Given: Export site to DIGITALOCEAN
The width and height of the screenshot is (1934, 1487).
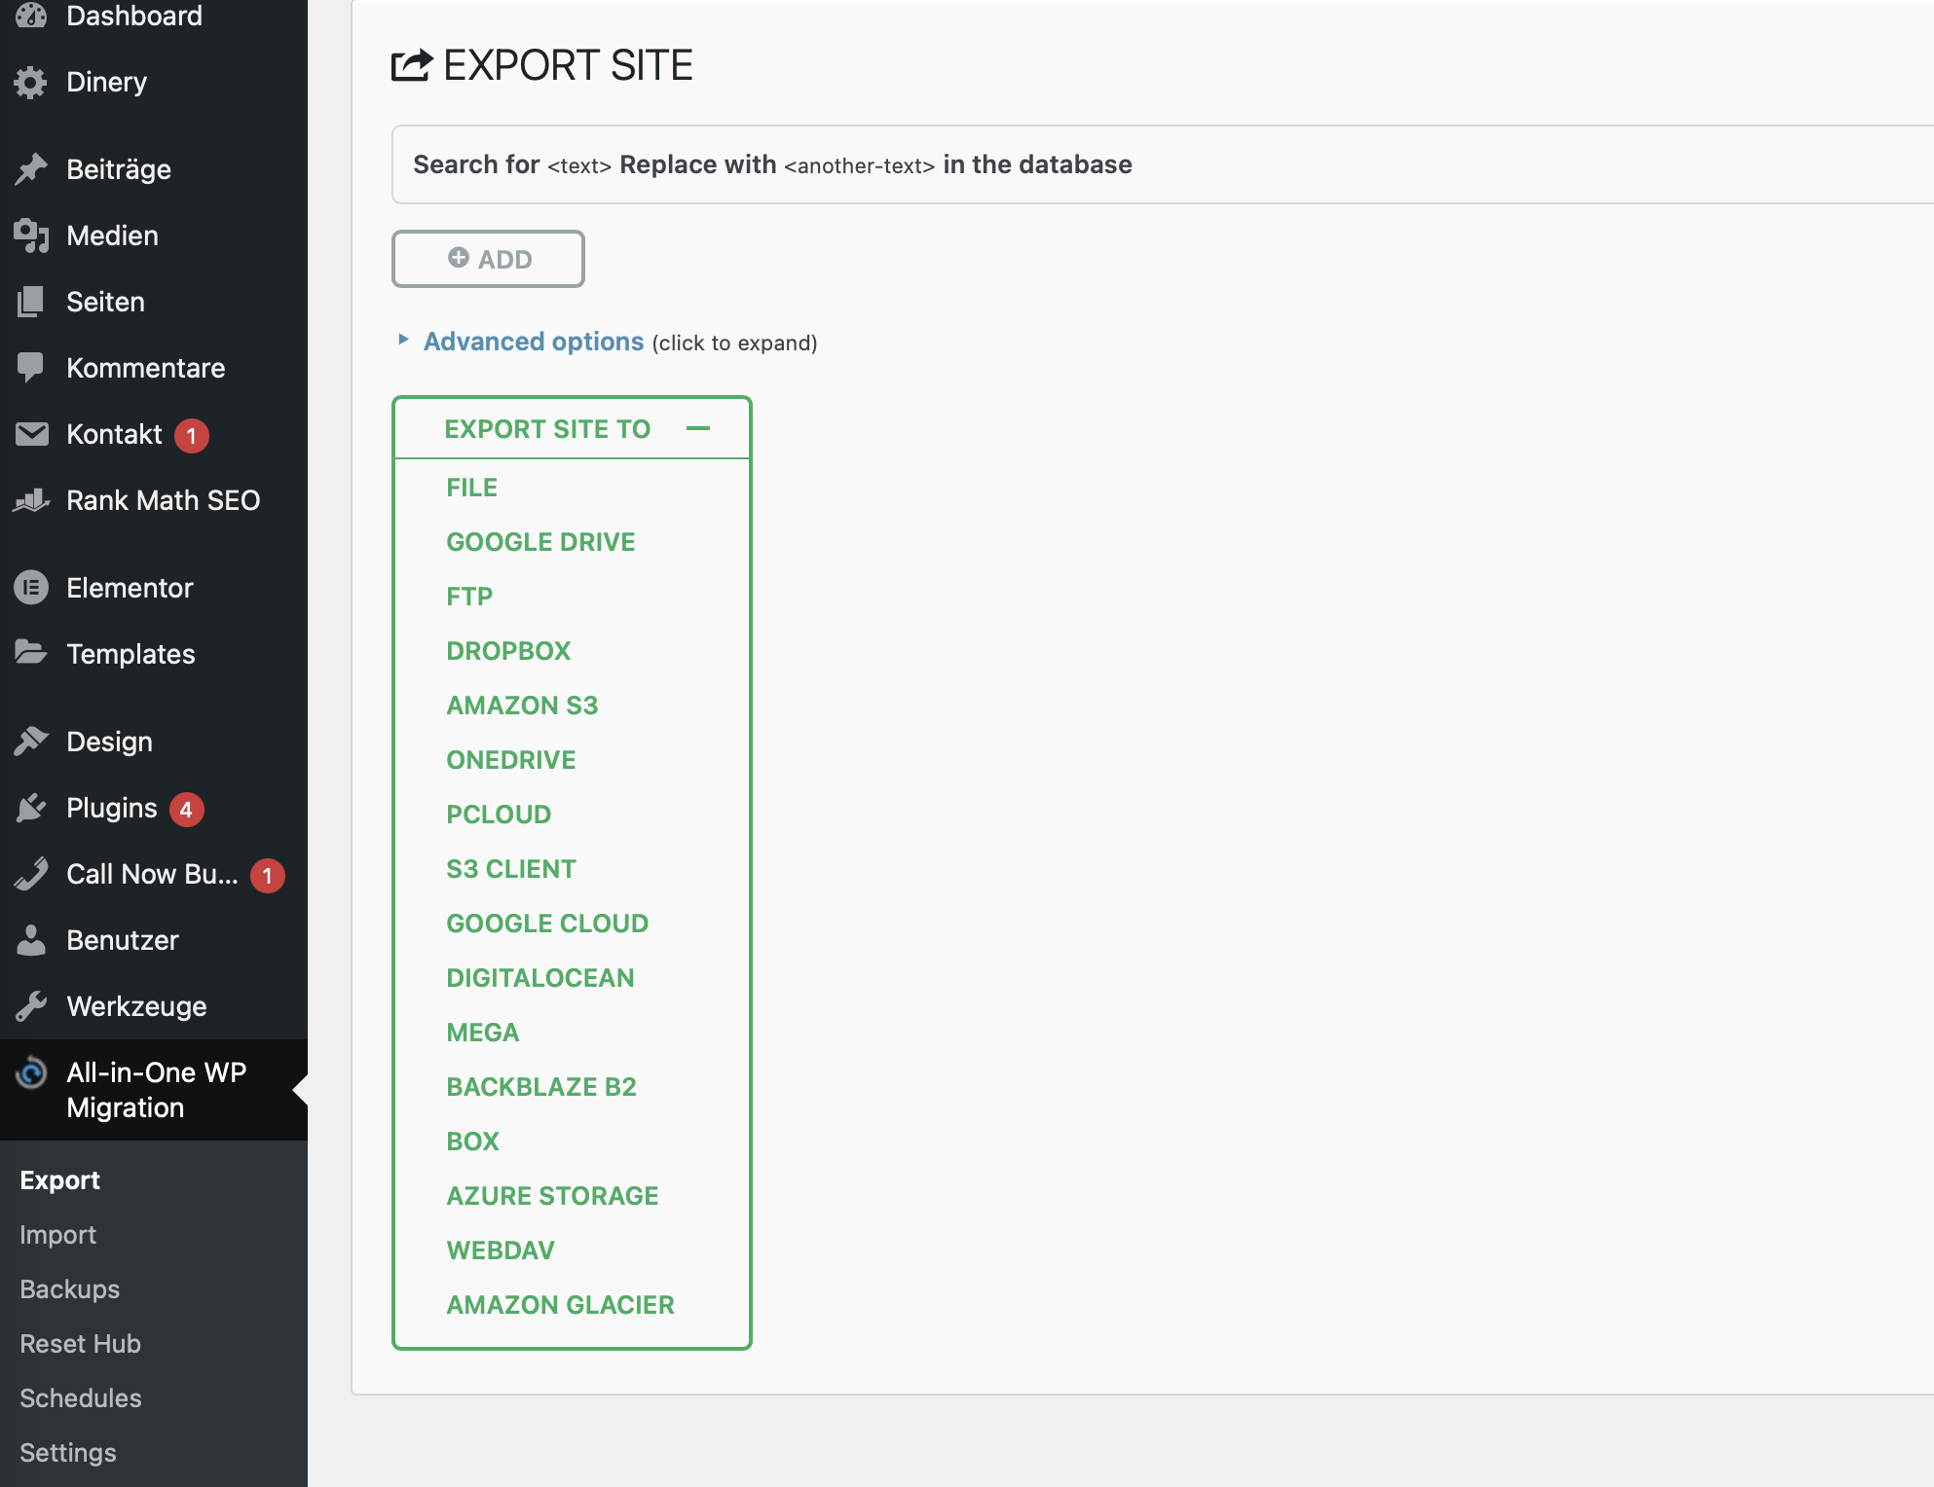Looking at the screenshot, I should [x=540, y=978].
